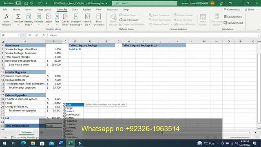Expand the Name Box dropdown
The height and width of the screenshot is (147, 261).
point(18,35)
